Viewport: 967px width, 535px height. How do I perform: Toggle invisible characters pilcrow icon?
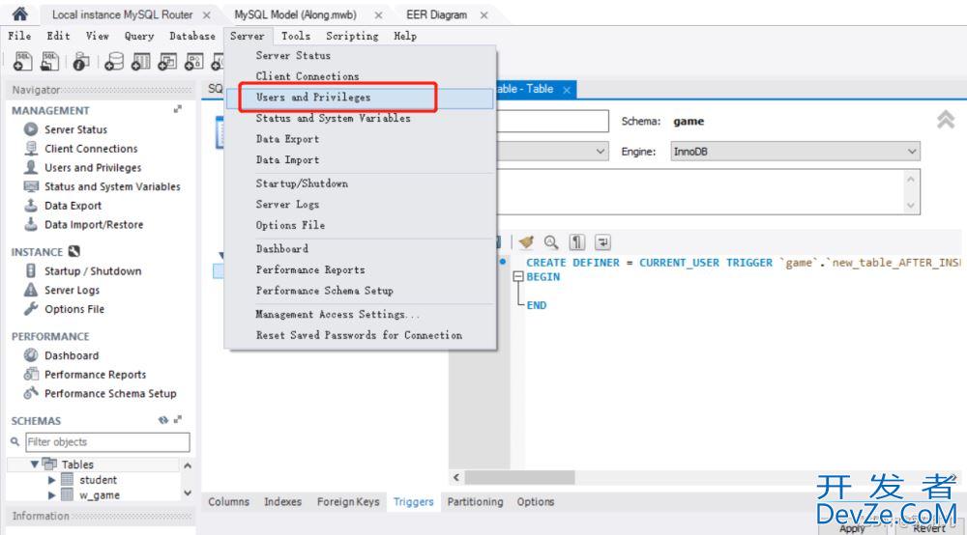tap(577, 242)
